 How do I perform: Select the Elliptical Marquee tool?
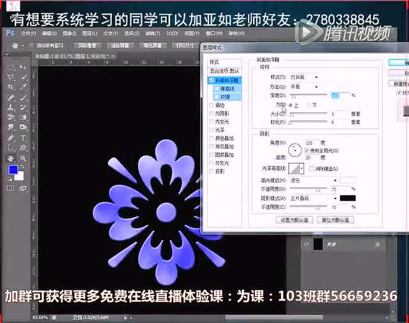click(x=10, y=68)
